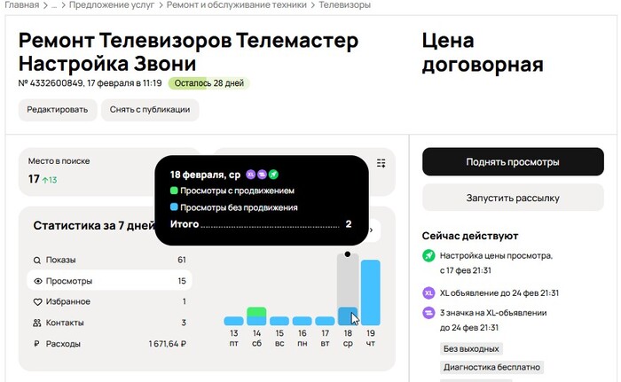
Task: Click the chart bar for 16 пн
Action: click(x=303, y=321)
